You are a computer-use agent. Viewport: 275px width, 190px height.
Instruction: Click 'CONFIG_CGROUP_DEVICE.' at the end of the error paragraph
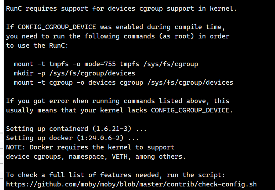click(x=192, y=110)
